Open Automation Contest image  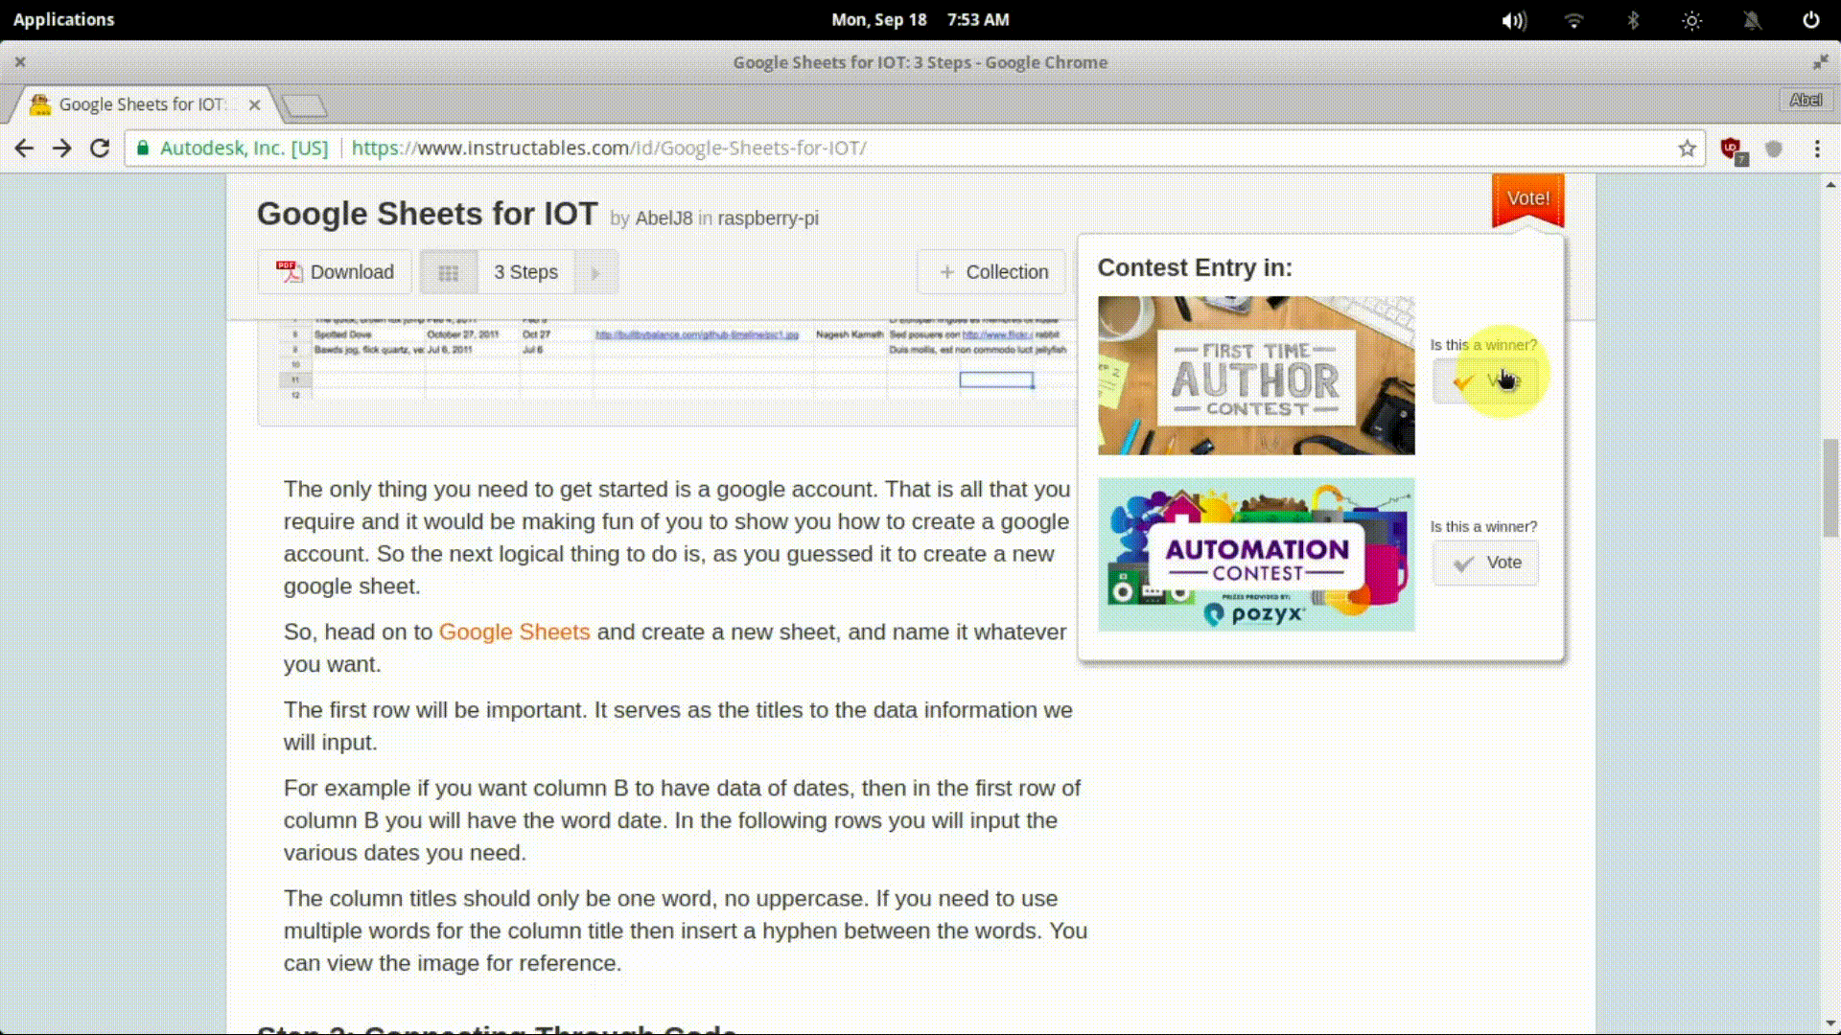pos(1256,555)
